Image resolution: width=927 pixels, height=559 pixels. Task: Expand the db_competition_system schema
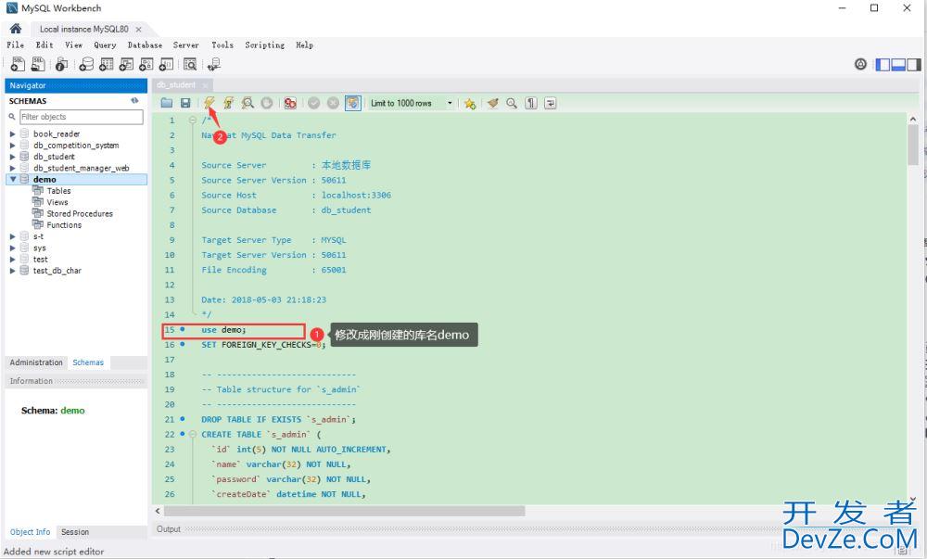tap(12, 146)
